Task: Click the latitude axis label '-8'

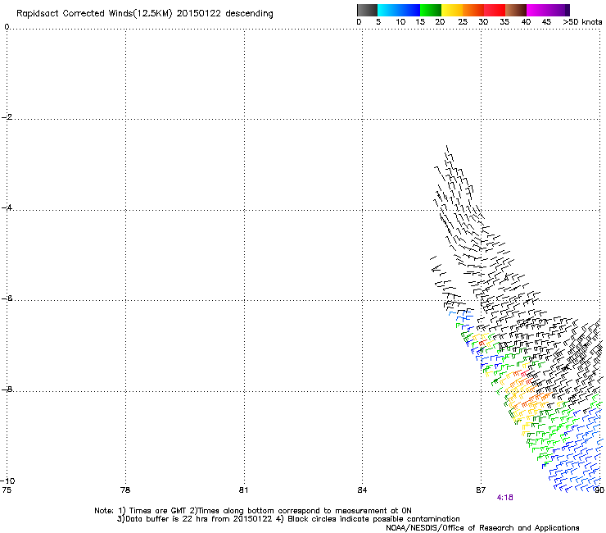Action: [x=7, y=389]
